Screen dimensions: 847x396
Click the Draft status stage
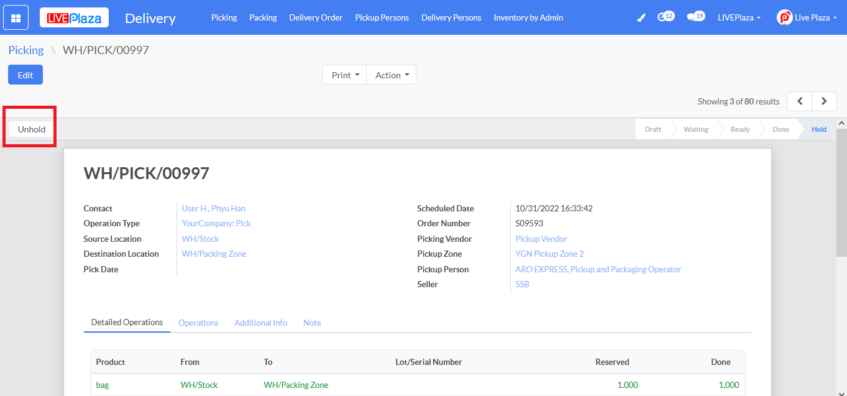(652, 129)
